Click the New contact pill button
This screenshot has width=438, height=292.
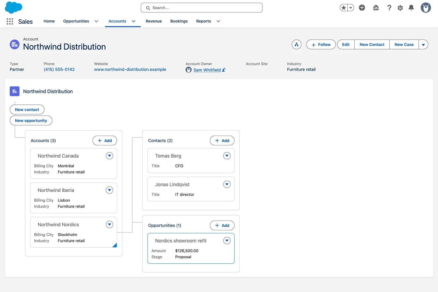[x=27, y=109]
